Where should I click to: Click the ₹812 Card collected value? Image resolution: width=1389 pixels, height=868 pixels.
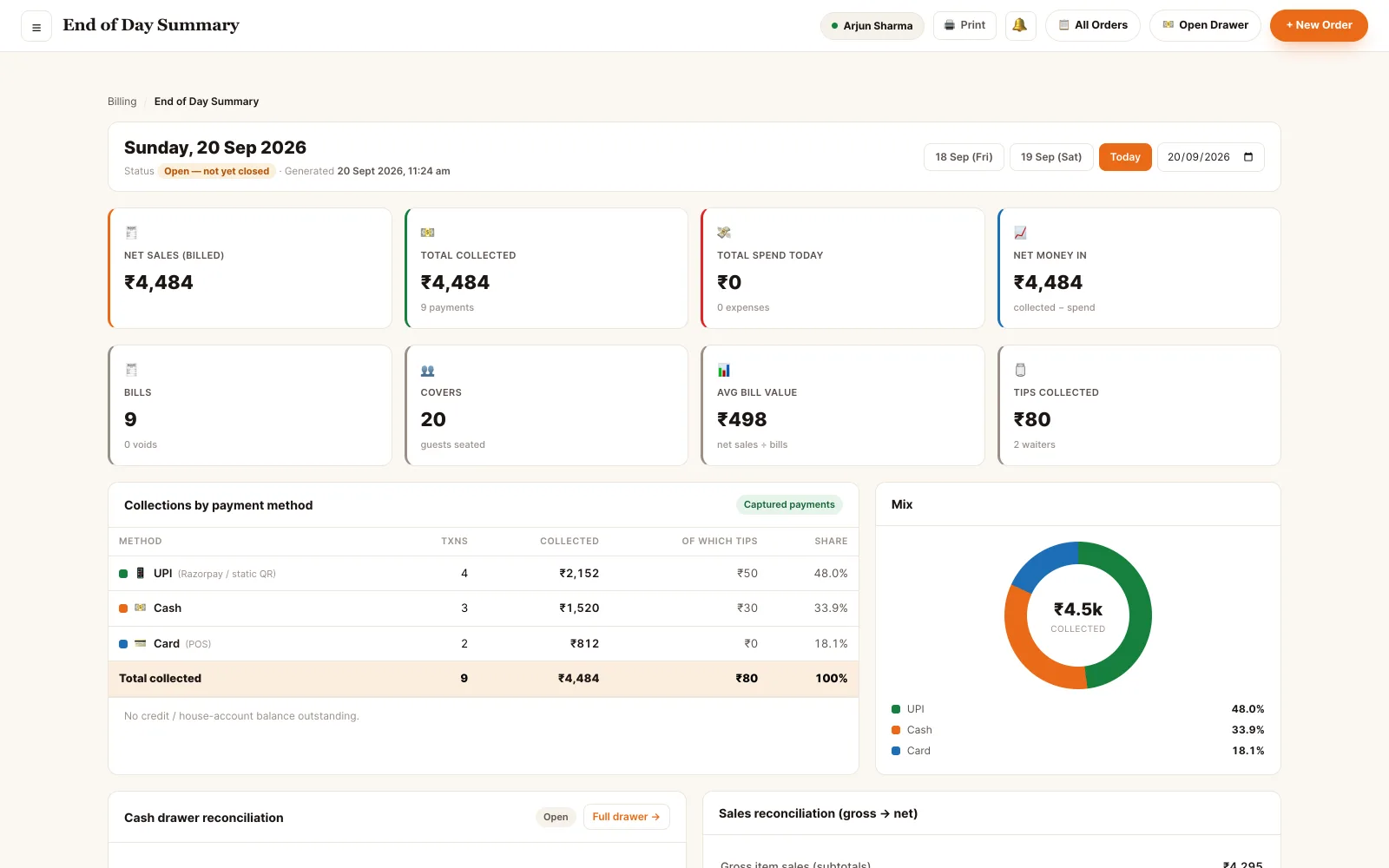584,643
